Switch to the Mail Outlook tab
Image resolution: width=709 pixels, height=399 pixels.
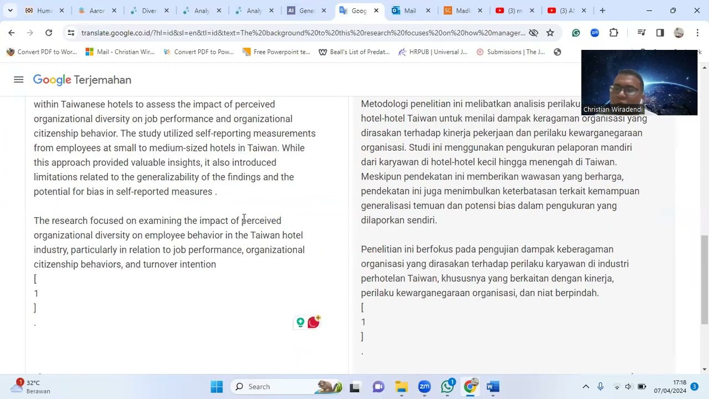click(412, 11)
